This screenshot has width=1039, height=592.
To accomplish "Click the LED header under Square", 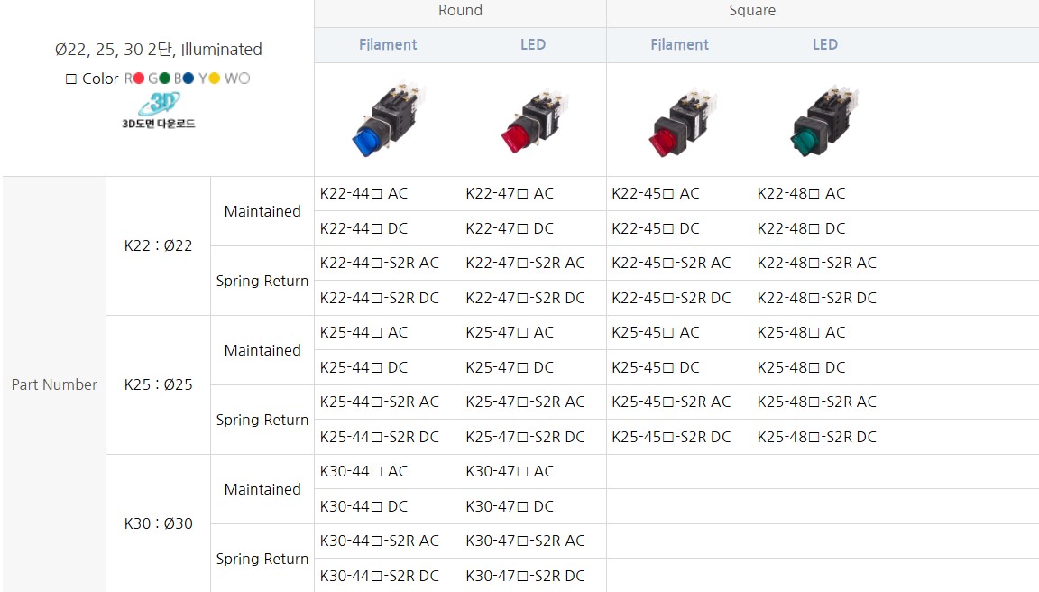I will (825, 44).
